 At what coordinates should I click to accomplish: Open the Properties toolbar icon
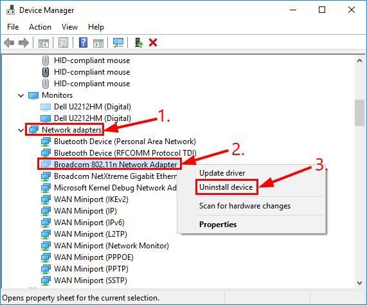(63, 42)
